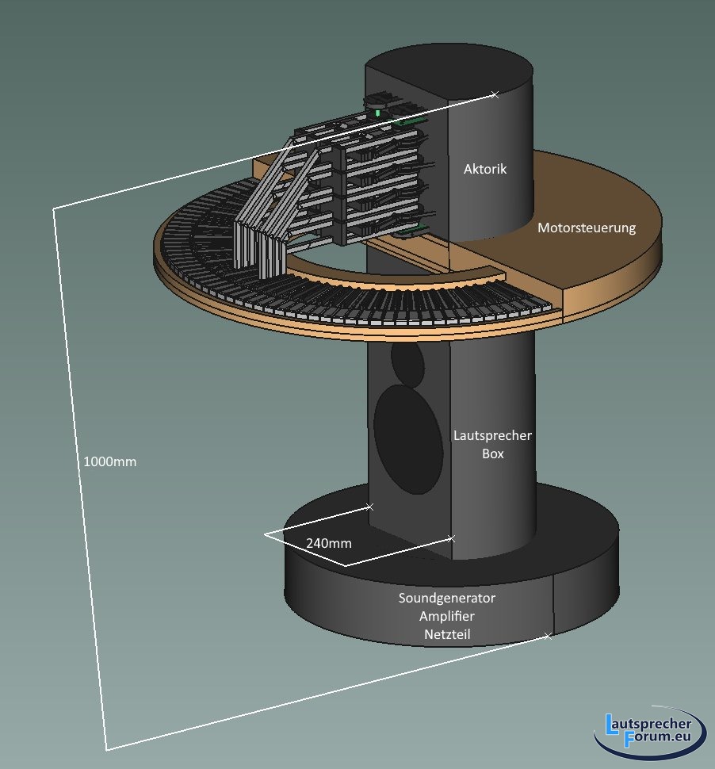Select the Soundgenerator text on the base
The image size is (715, 769).
pyautogui.click(x=447, y=598)
